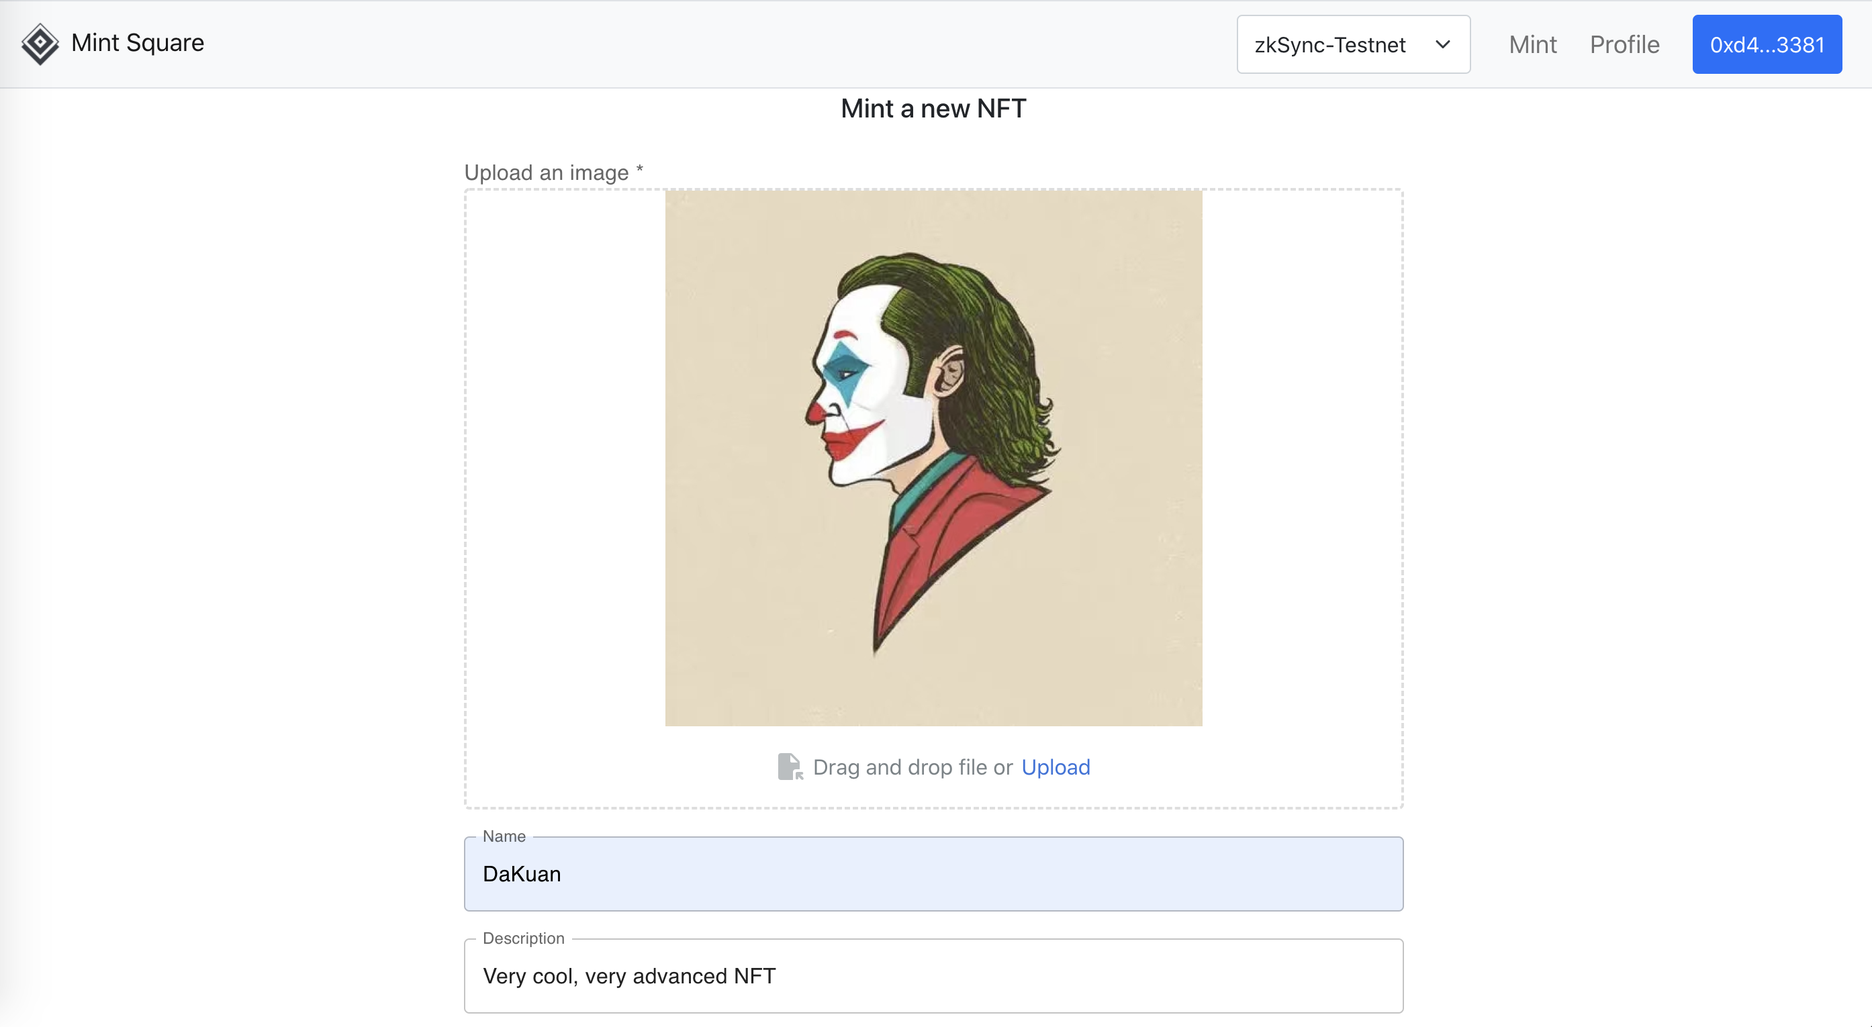The height and width of the screenshot is (1027, 1872).
Task: Click the "Upload an image *" label
Action: tap(553, 173)
